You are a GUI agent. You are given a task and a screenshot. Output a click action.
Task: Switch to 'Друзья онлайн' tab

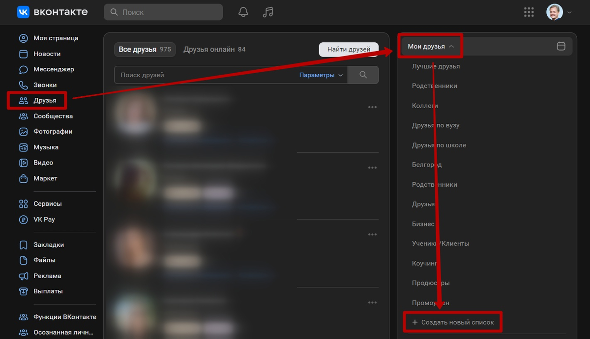point(214,49)
